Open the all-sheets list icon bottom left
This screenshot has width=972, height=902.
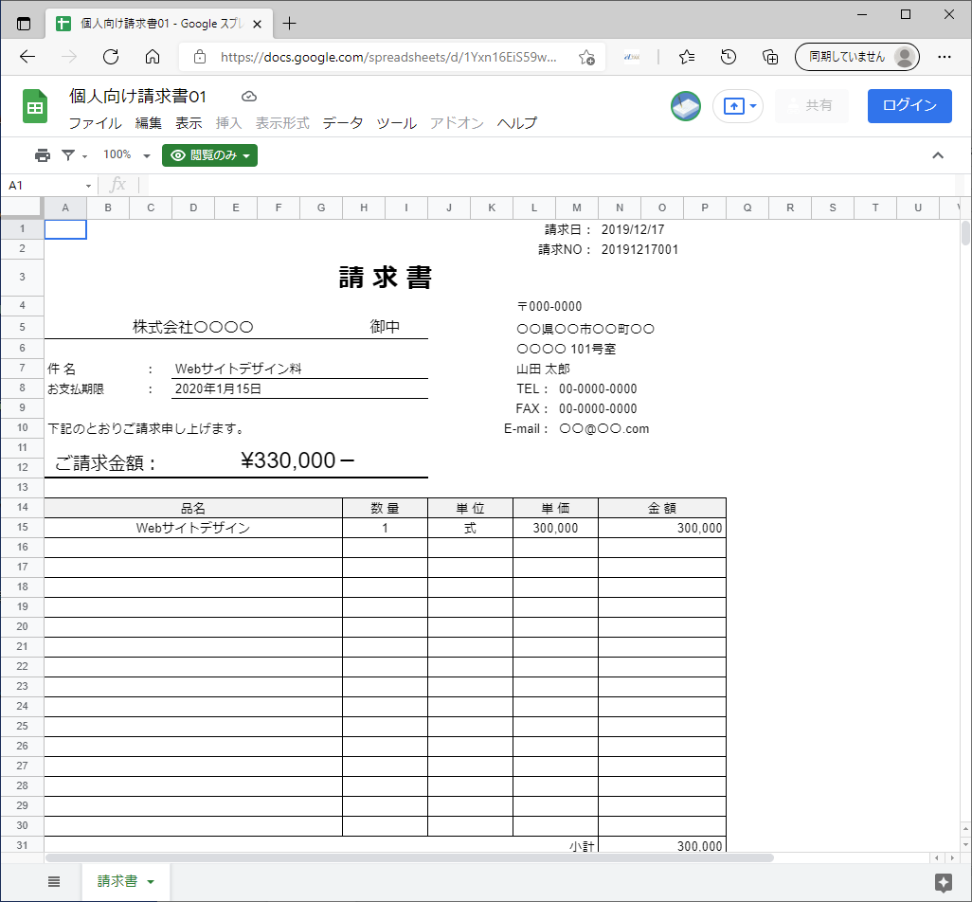point(54,881)
